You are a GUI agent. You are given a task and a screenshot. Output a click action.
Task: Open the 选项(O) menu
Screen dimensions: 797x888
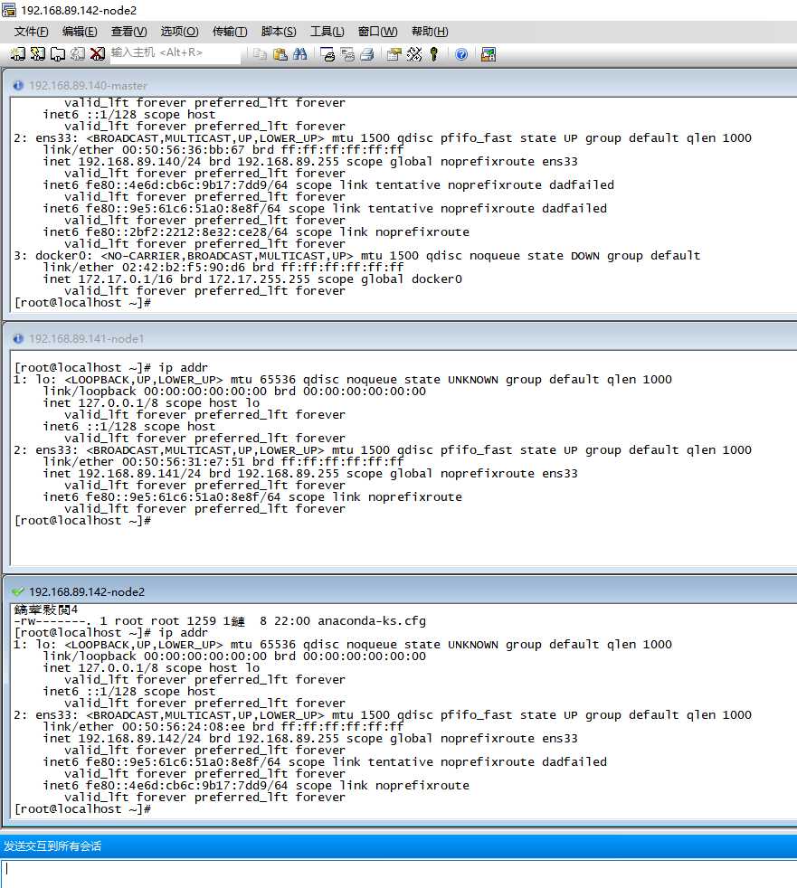tap(179, 31)
